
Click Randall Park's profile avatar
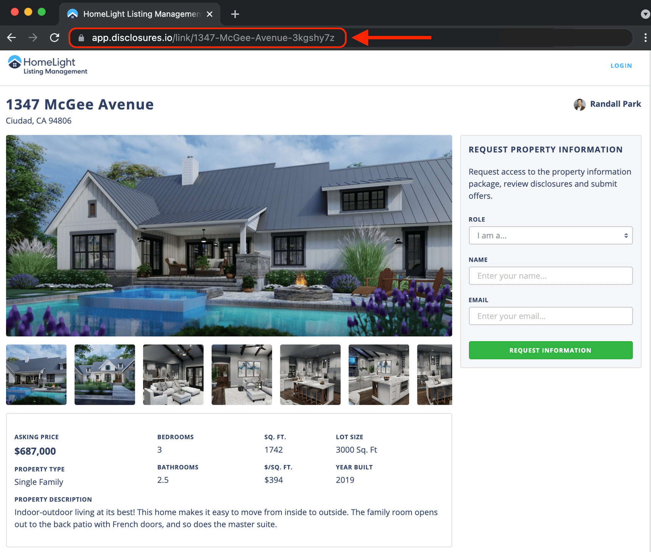(x=579, y=104)
